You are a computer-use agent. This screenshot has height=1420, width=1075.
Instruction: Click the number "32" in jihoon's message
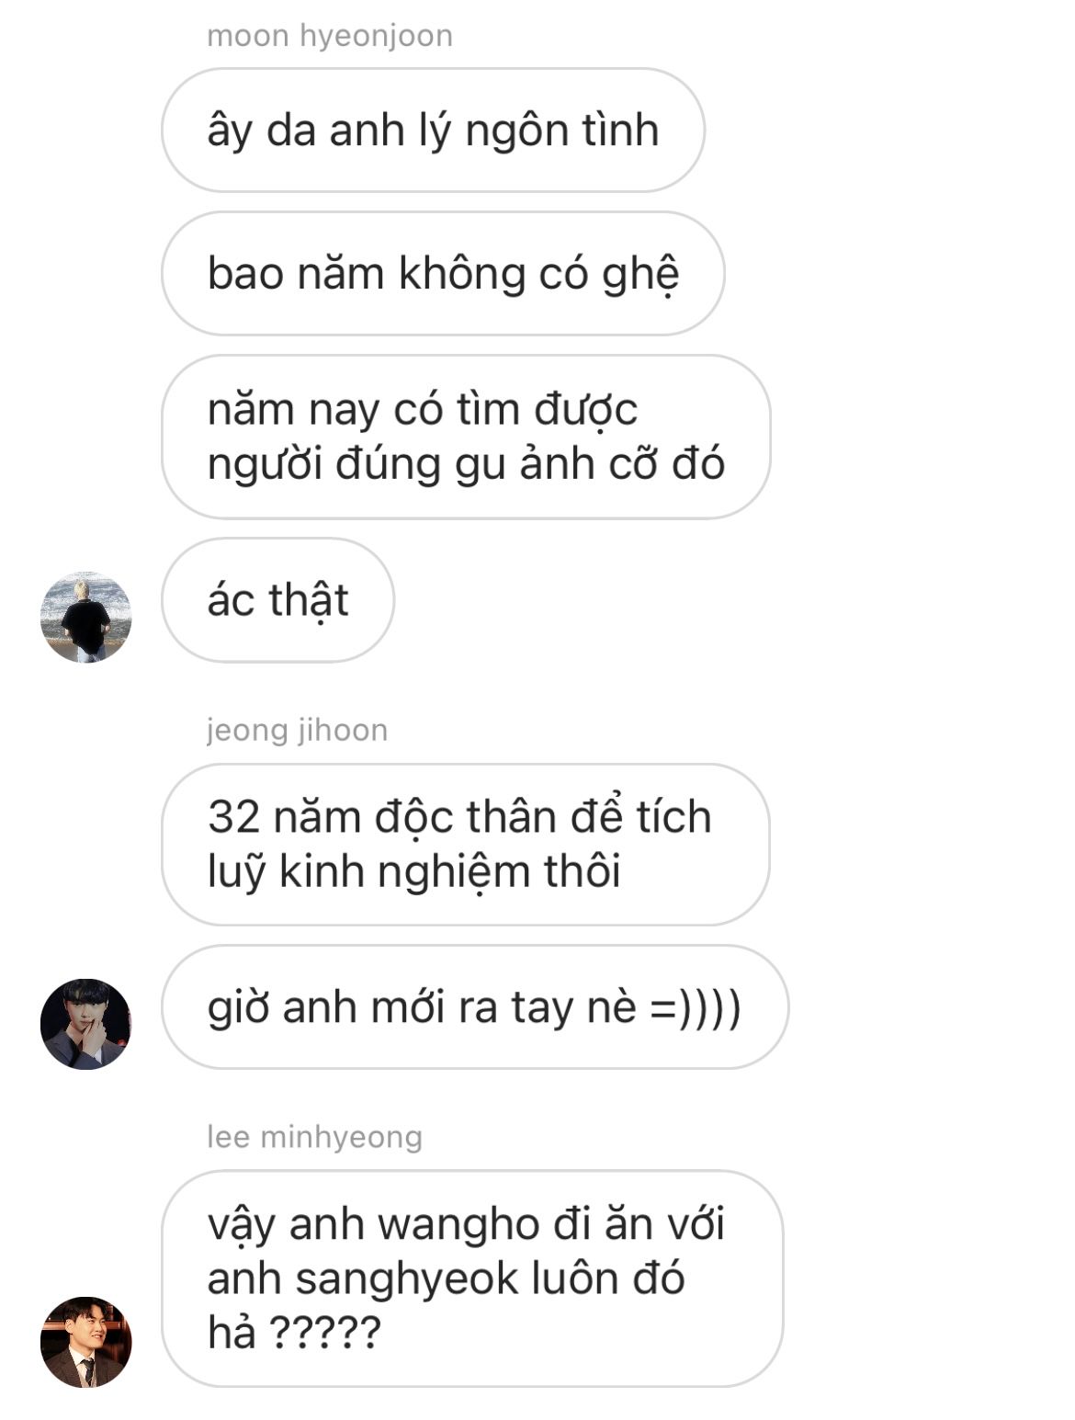click(x=234, y=817)
